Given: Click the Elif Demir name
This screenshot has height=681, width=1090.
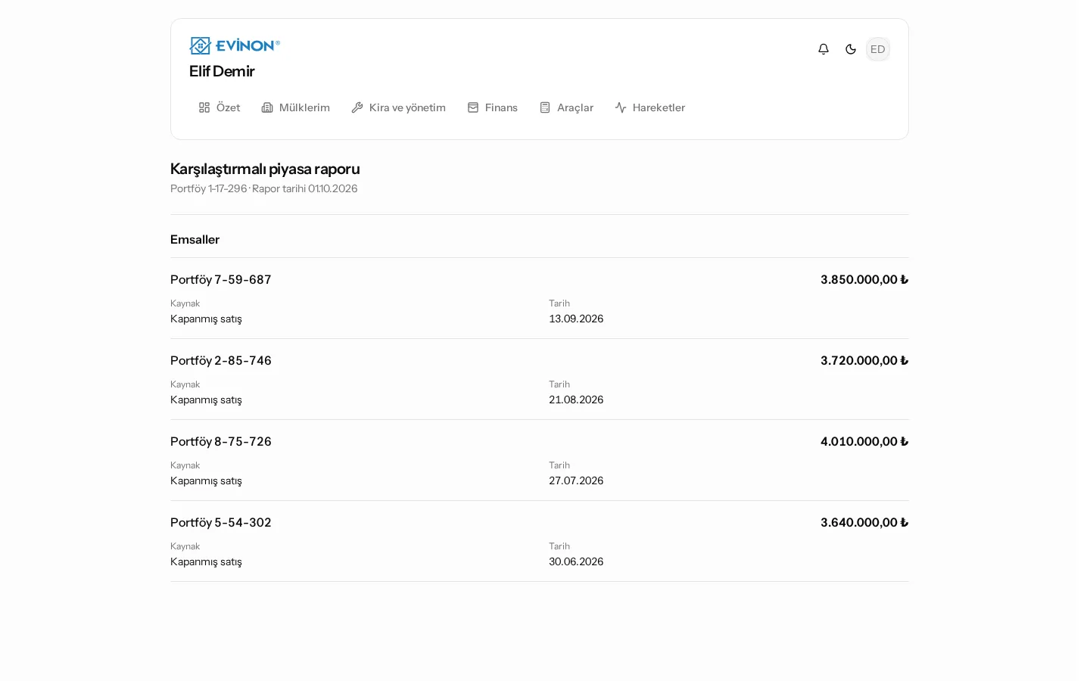Looking at the screenshot, I should pyautogui.click(x=222, y=71).
